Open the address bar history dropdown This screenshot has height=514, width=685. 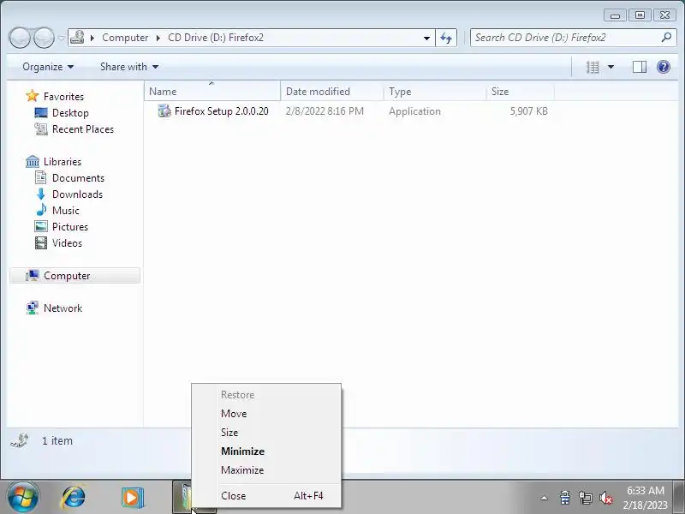(x=426, y=38)
